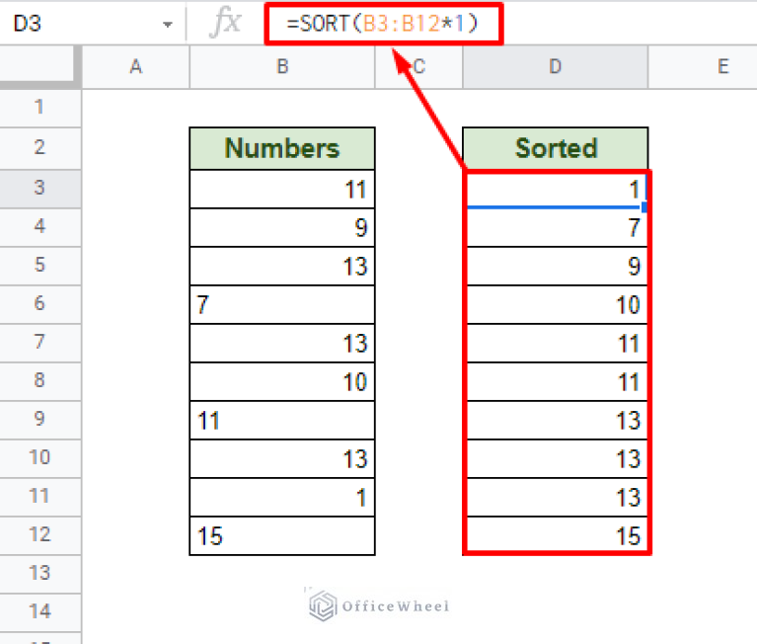
Task: Click the select-all corner box
Action: click(x=39, y=67)
